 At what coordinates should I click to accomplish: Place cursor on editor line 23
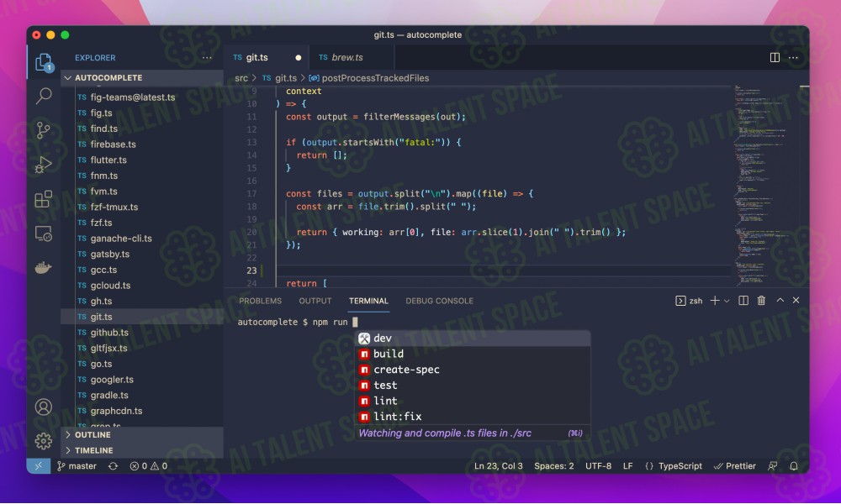pos(504,270)
